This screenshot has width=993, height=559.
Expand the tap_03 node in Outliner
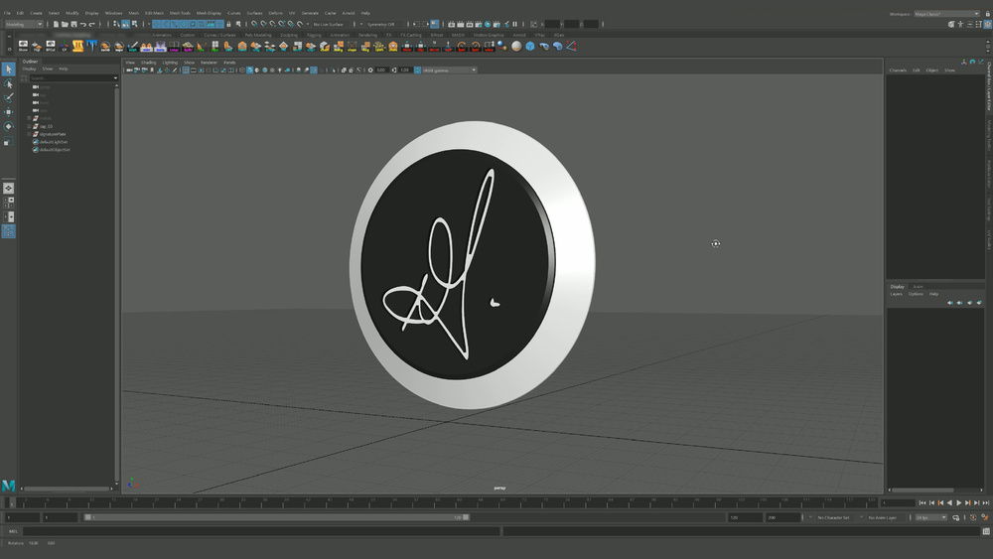click(29, 126)
